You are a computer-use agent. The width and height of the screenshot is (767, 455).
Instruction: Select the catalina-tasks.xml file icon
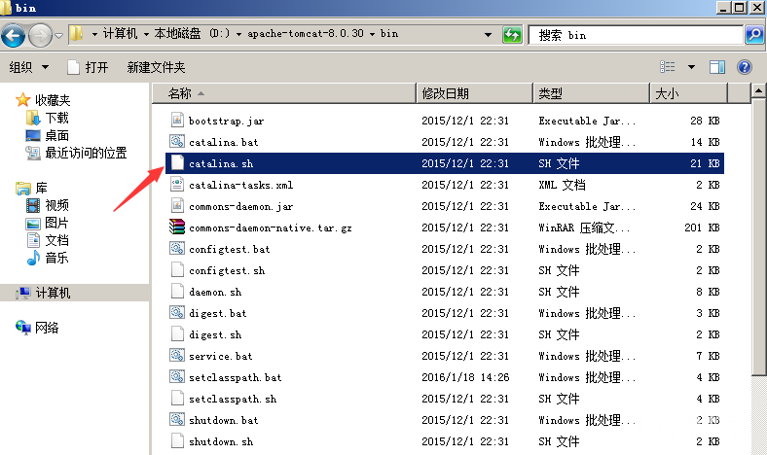pos(177,185)
